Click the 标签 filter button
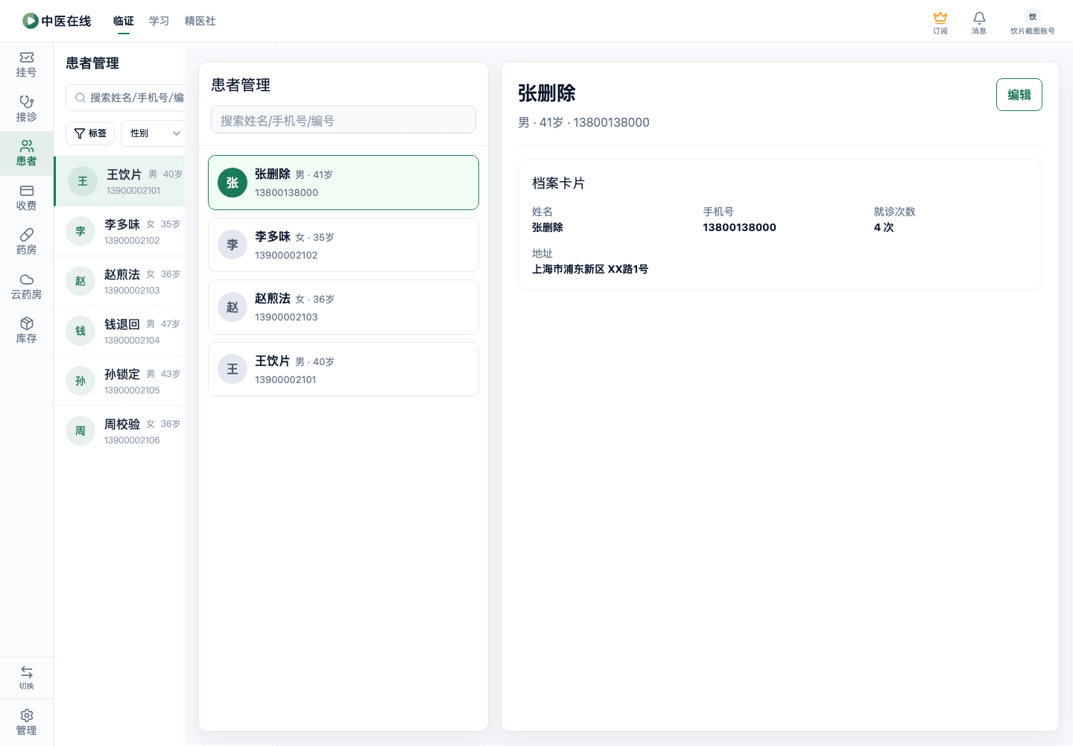 pos(90,133)
